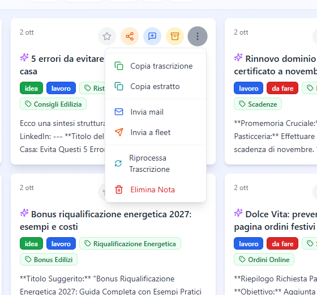This screenshot has width=317, height=295.
Task: Archive the "5 errori da evitare" note
Action: [x=175, y=36]
